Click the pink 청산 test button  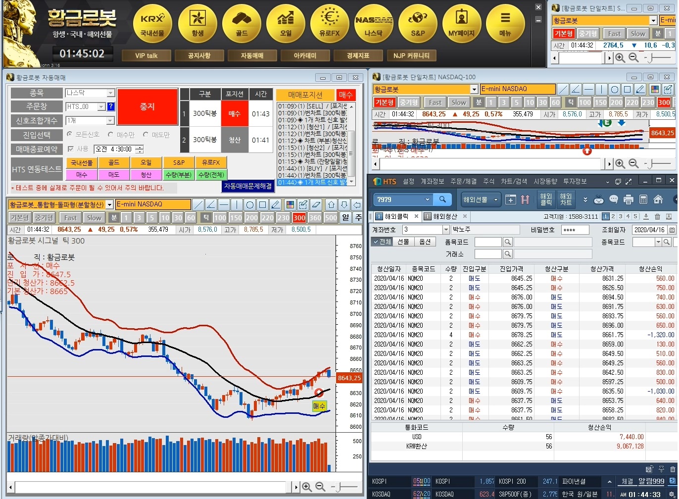(146, 175)
